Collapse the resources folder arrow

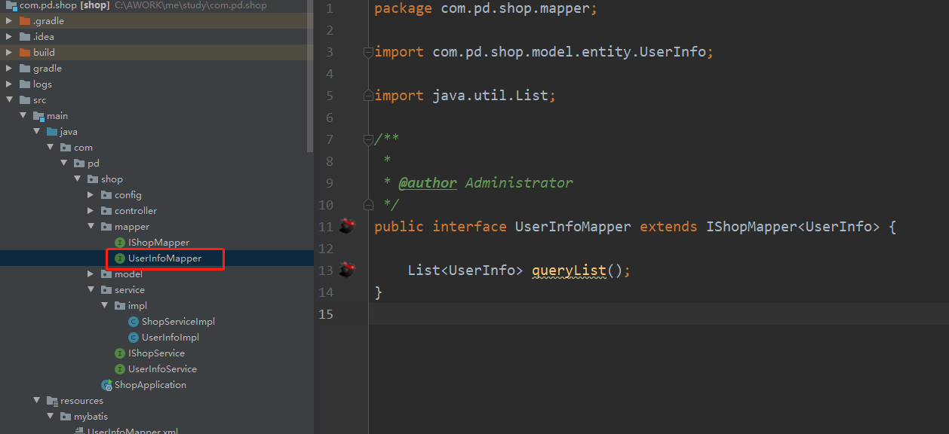tap(36, 401)
